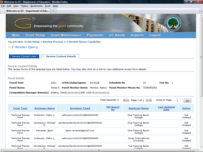This screenshot has width=203, height=152.
Task: Click fiscal year value 2012
Action: pyautogui.click(x=54, y=83)
